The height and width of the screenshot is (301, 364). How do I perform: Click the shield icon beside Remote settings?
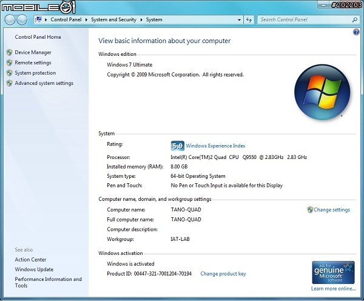tap(9, 63)
